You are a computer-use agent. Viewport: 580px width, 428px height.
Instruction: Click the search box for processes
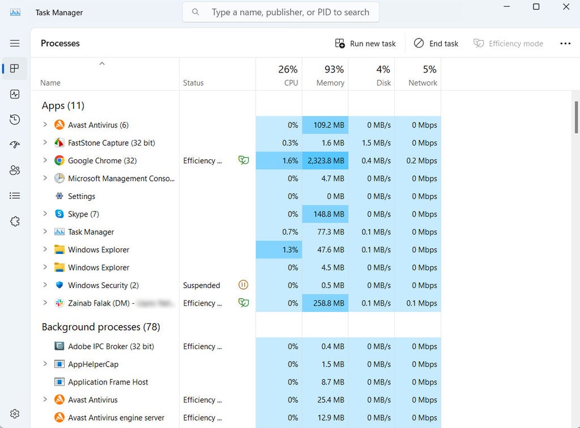289,12
